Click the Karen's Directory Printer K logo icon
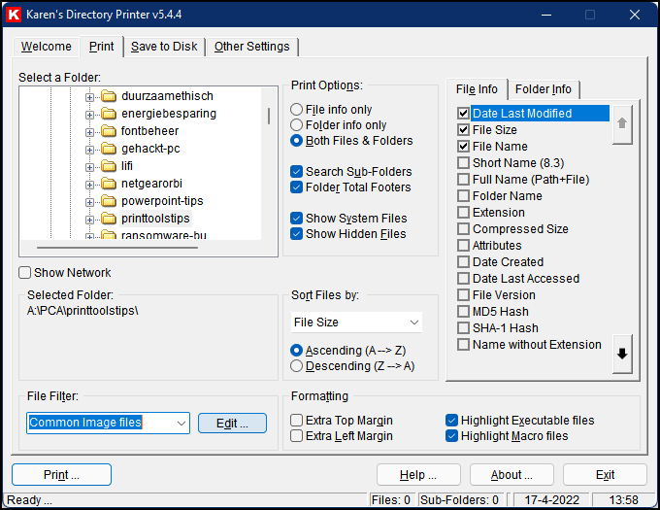The image size is (660, 510). (14, 15)
